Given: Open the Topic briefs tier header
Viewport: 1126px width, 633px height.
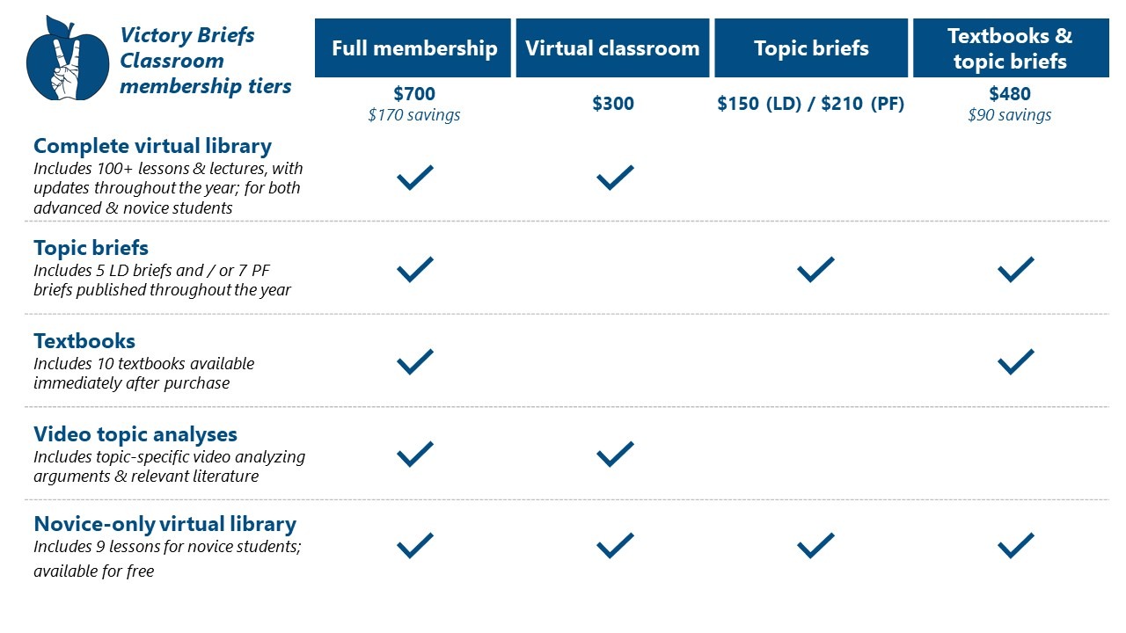Looking at the screenshot, I should (x=811, y=48).
